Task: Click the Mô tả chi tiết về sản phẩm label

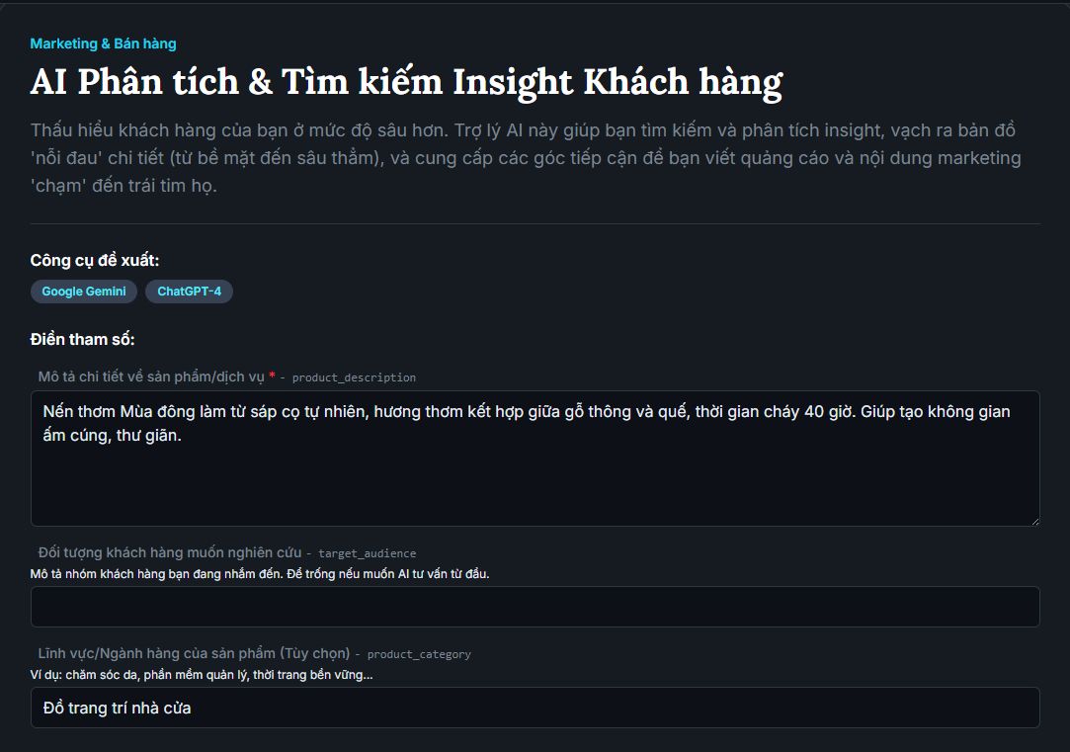Action: coord(151,376)
